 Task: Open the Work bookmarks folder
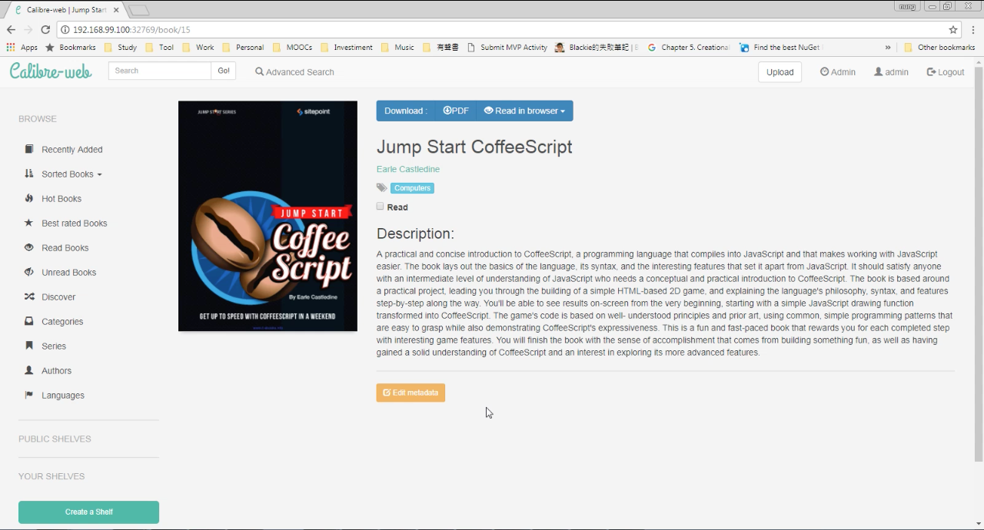(198, 48)
